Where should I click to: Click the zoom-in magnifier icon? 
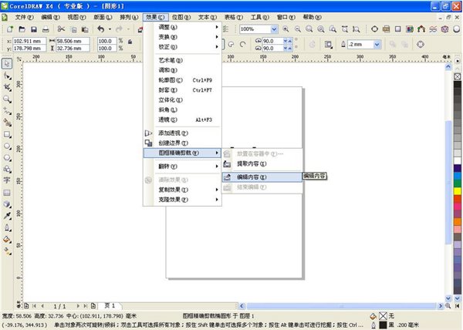pyautogui.click(x=286, y=29)
